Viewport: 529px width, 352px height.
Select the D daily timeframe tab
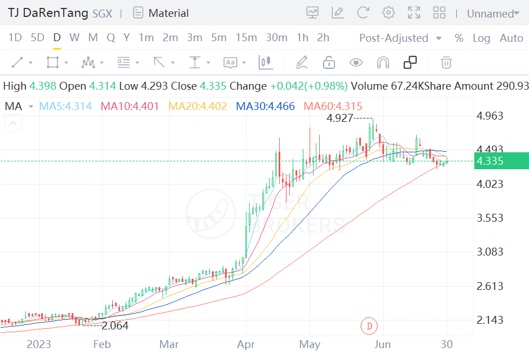coord(57,37)
